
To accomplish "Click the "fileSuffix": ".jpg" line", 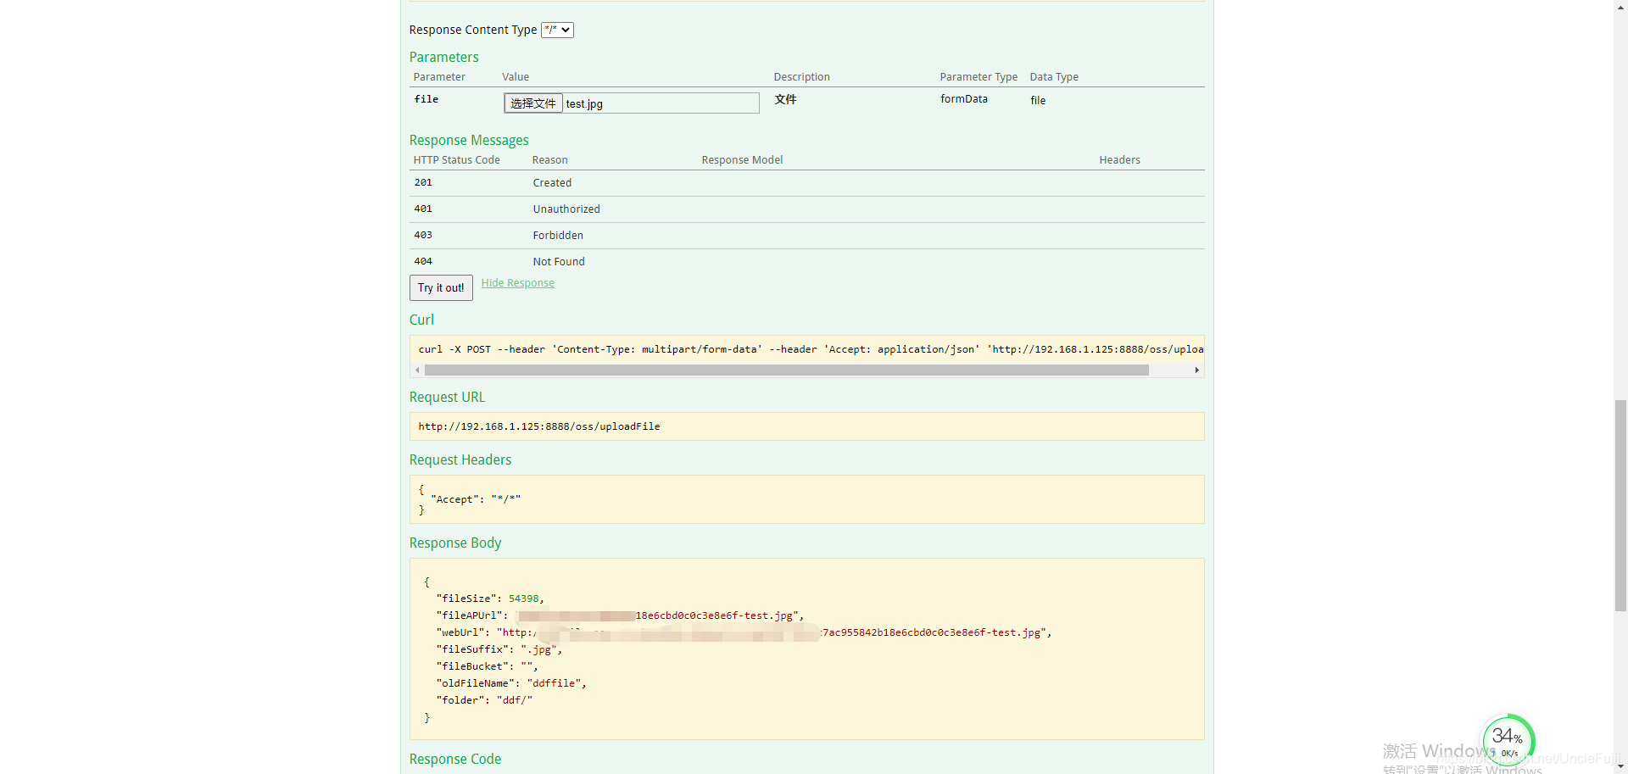I will (499, 649).
